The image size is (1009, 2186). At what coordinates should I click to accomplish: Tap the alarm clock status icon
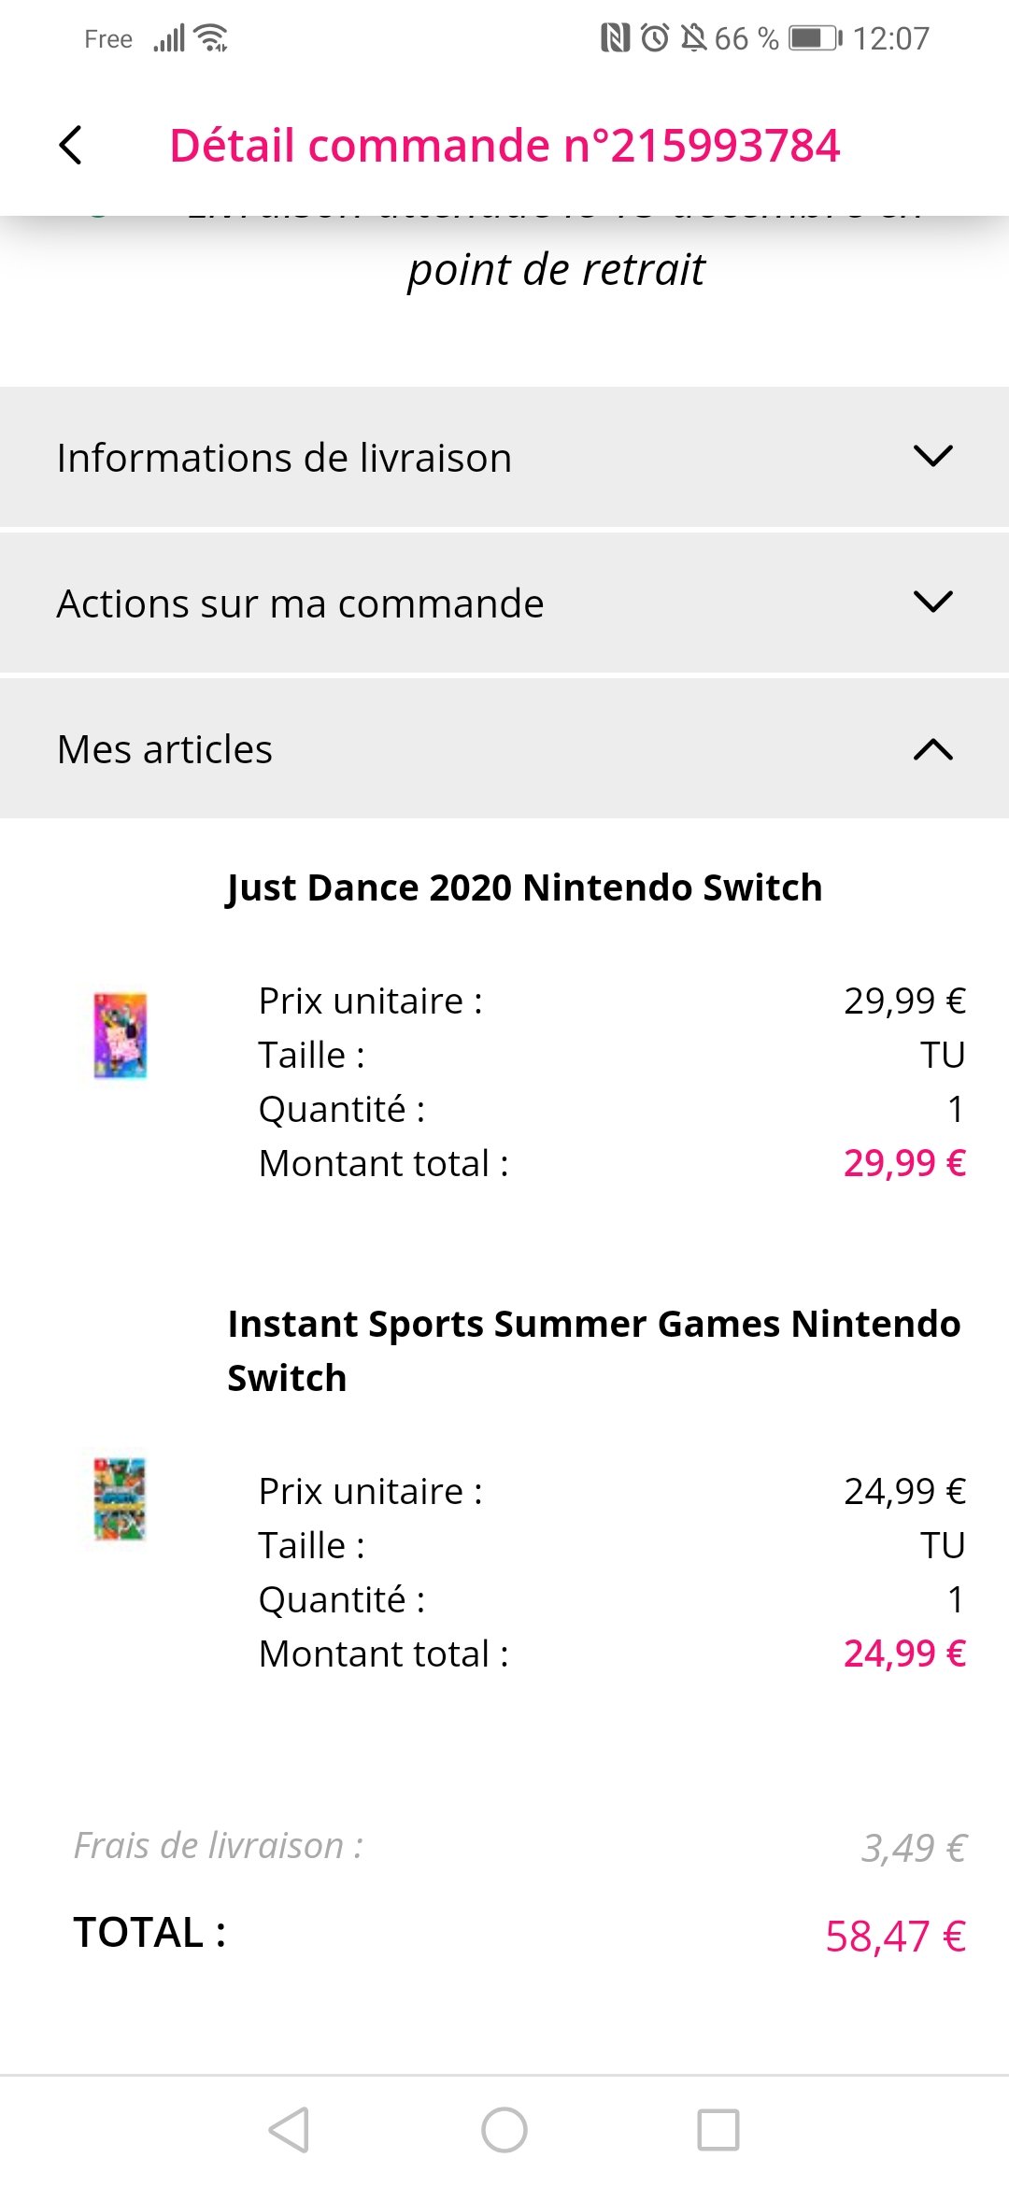[655, 38]
